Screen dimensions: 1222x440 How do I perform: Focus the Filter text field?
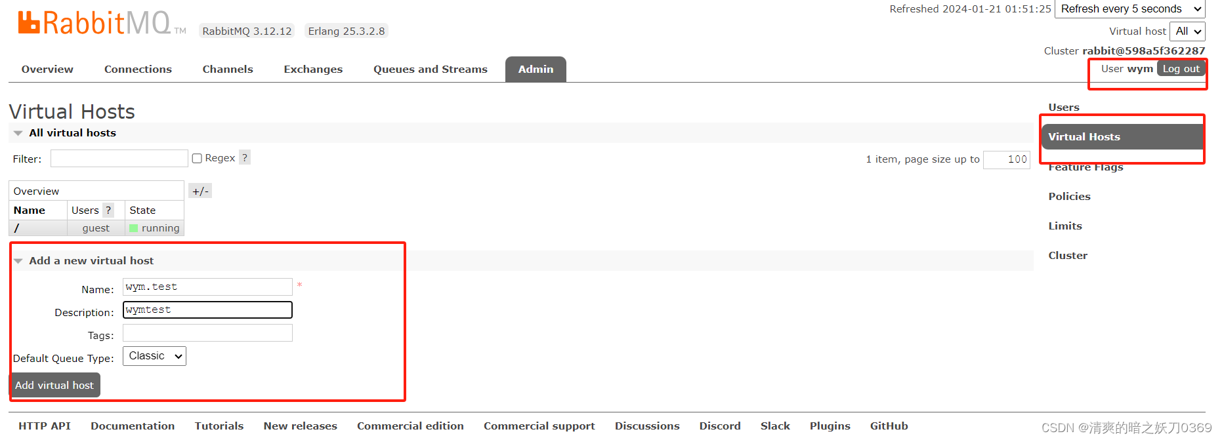point(119,158)
